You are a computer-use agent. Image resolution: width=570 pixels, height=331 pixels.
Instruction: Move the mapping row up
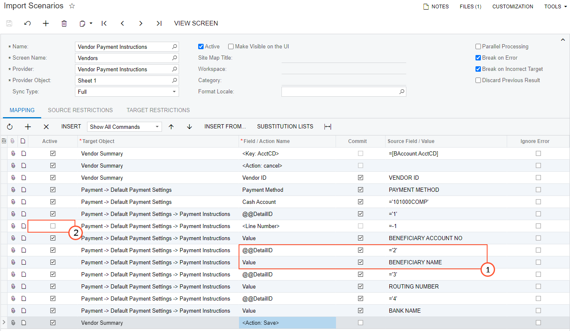pyautogui.click(x=171, y=127)
